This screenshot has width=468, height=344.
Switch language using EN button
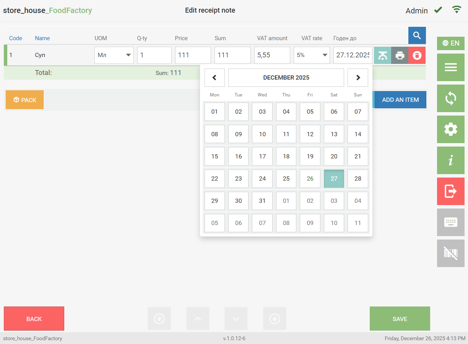pos(450,43)
